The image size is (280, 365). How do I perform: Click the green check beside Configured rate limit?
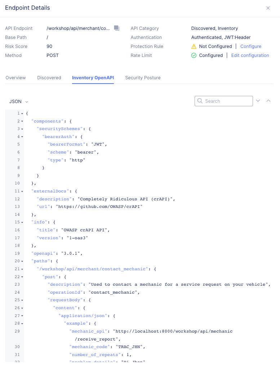click(194, 55)
